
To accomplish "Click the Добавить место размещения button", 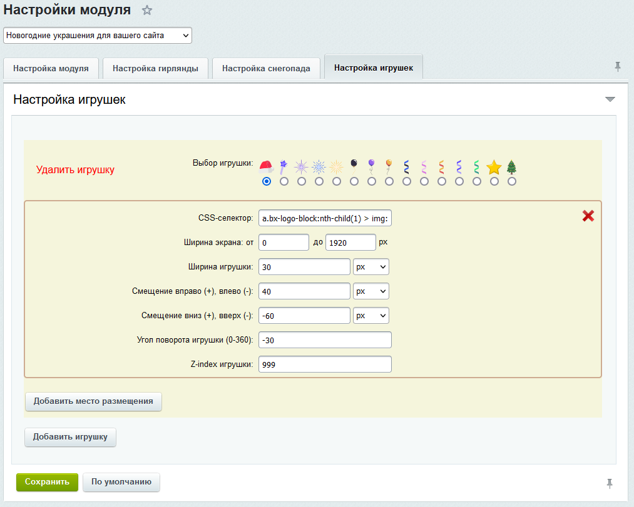I will point(93,401).
